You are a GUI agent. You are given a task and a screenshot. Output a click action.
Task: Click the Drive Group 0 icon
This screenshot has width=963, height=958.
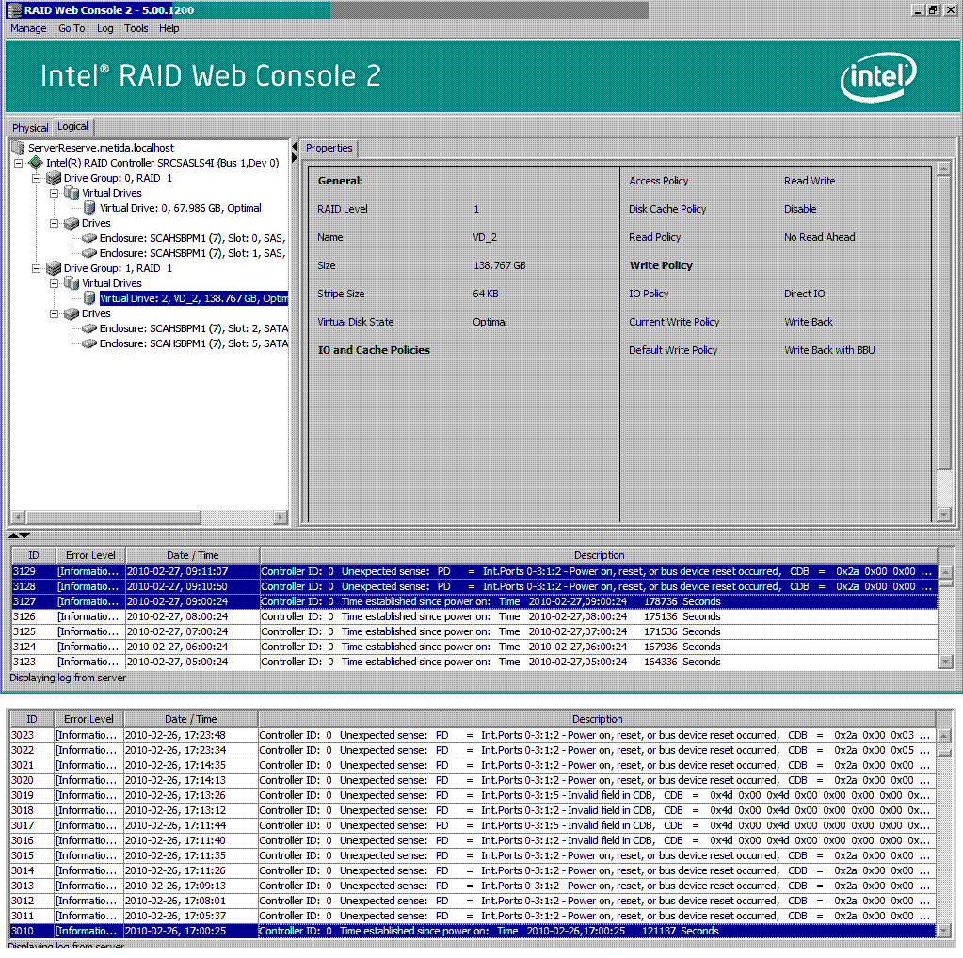pyautogui.click(x=54, y=178)
